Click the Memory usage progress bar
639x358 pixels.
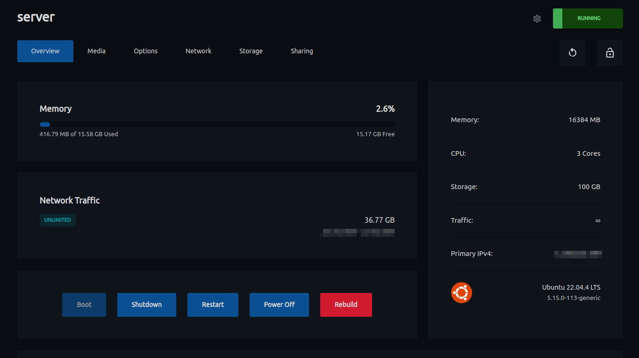(x=217, y=124)
